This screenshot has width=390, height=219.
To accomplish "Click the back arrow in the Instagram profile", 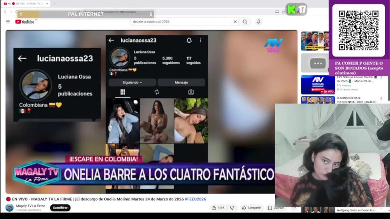I will (x=111, y=40).
